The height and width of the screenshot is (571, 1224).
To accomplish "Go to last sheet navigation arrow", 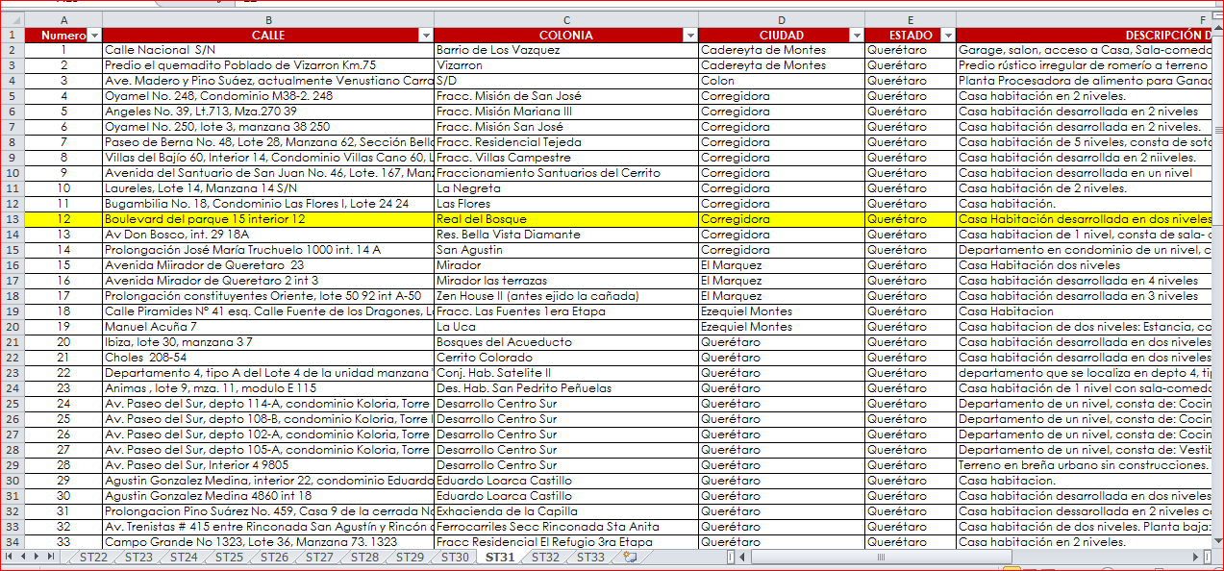I will 52,557.
